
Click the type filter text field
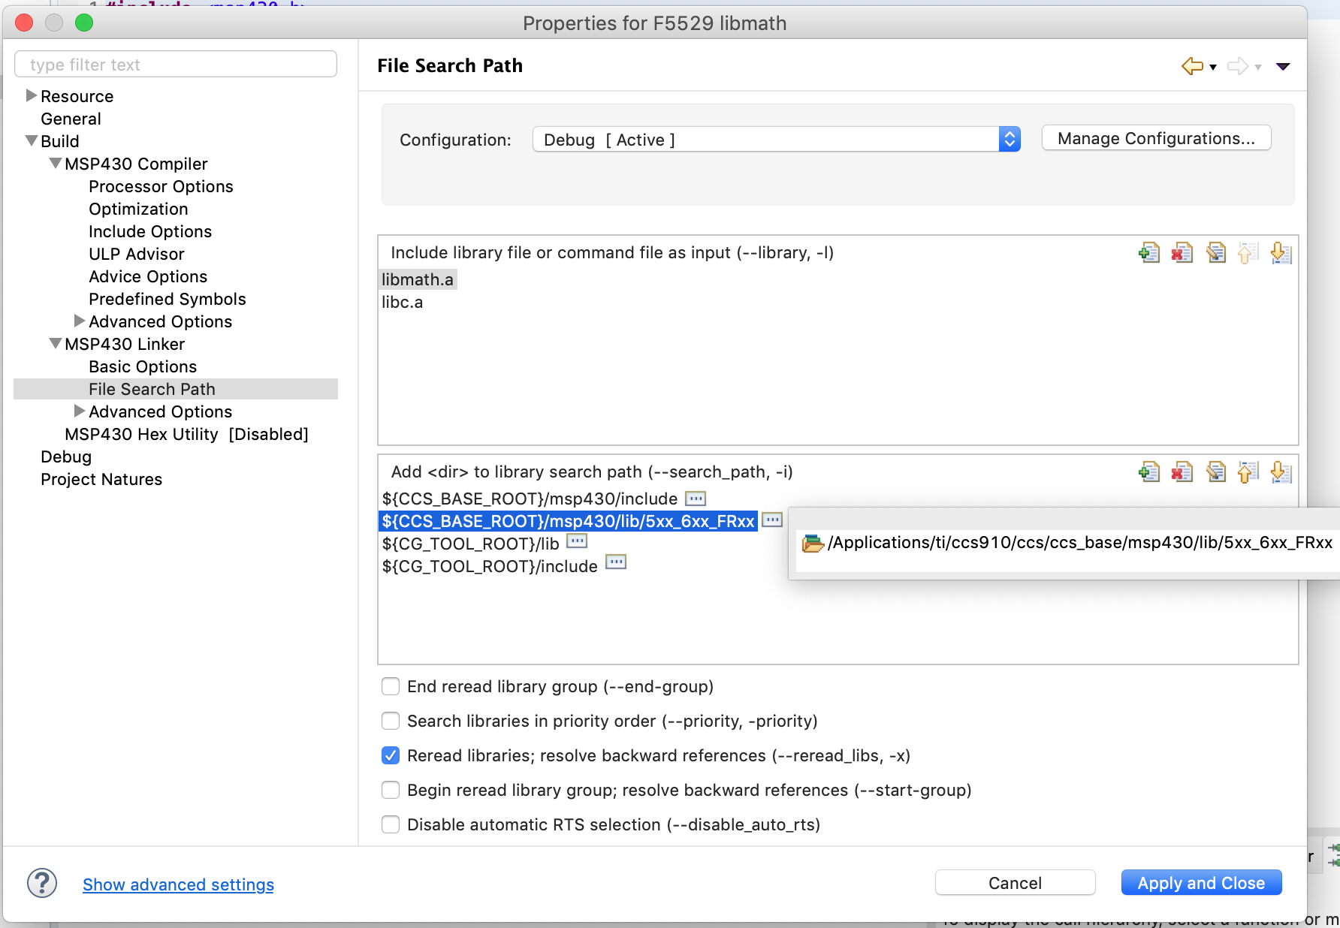[x=176, y=65]
